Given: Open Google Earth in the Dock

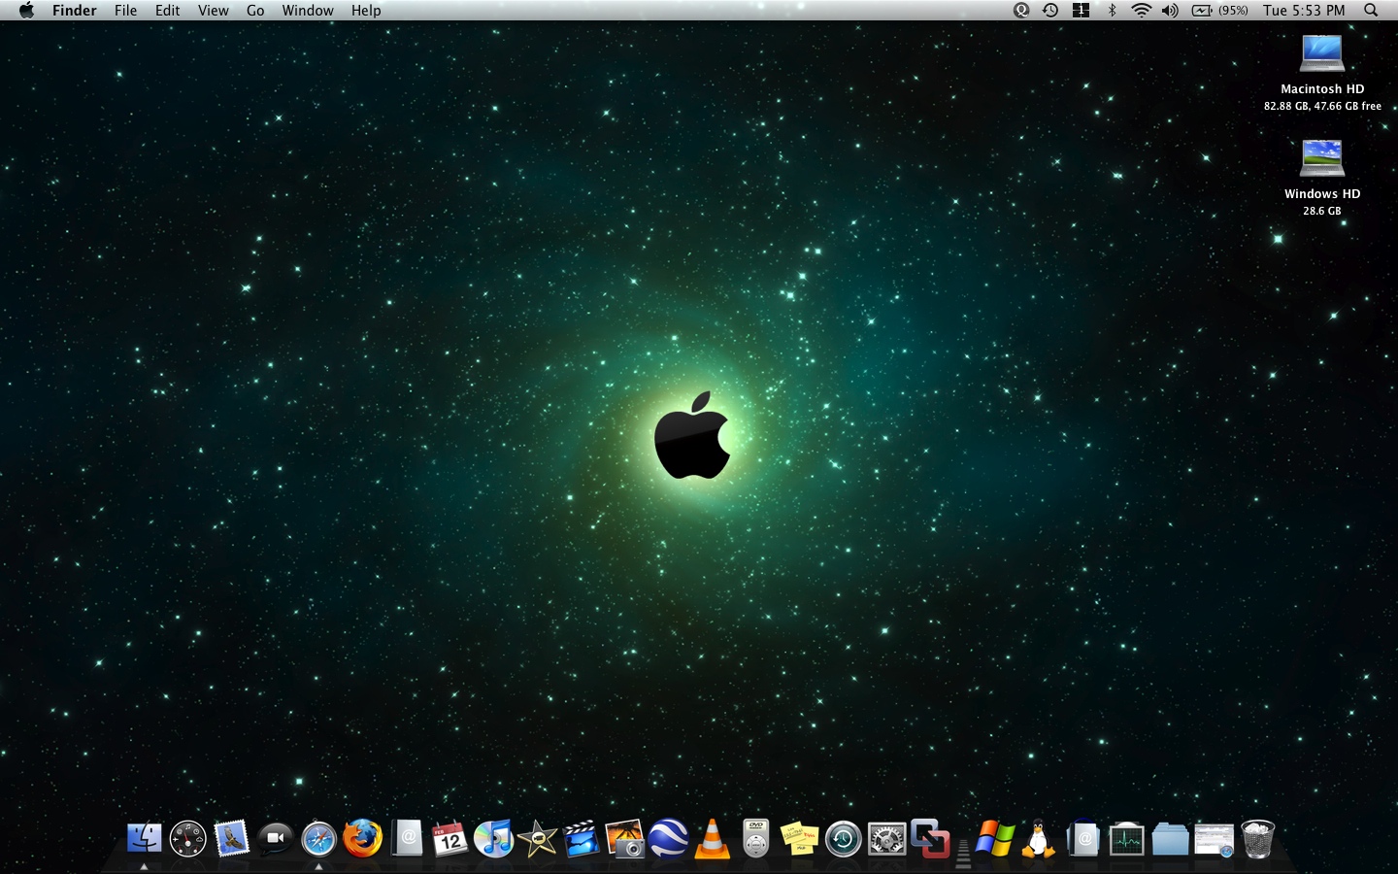Looking at the screenshot, I should coord(669,839).
